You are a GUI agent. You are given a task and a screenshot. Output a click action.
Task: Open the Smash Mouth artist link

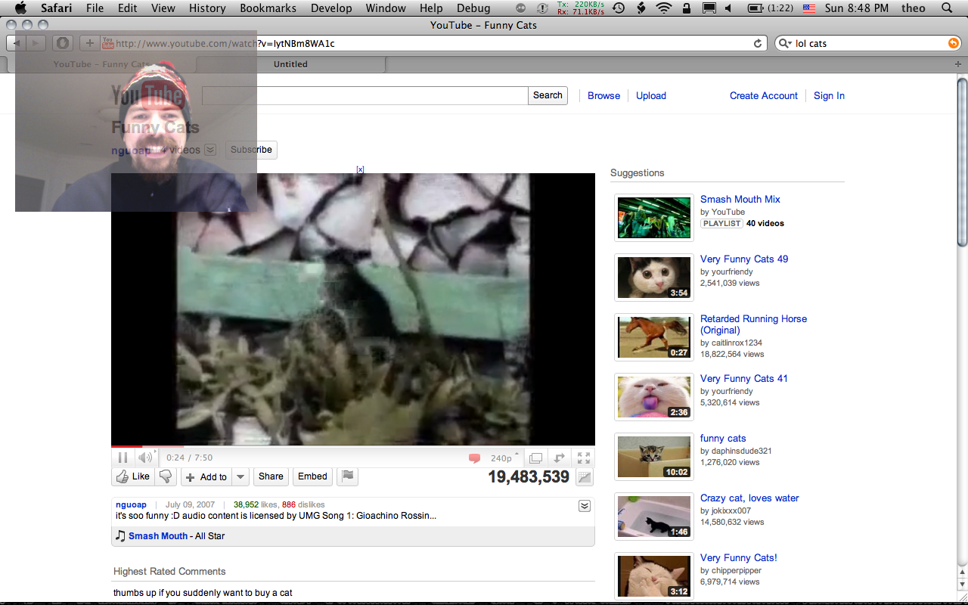158,536
